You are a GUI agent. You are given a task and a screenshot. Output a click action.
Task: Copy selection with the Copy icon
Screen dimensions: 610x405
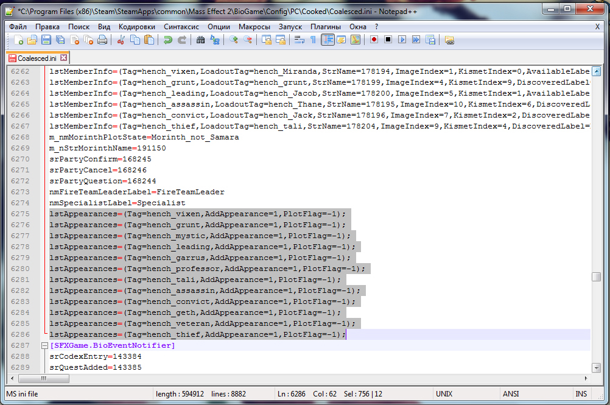pos(135,40)
